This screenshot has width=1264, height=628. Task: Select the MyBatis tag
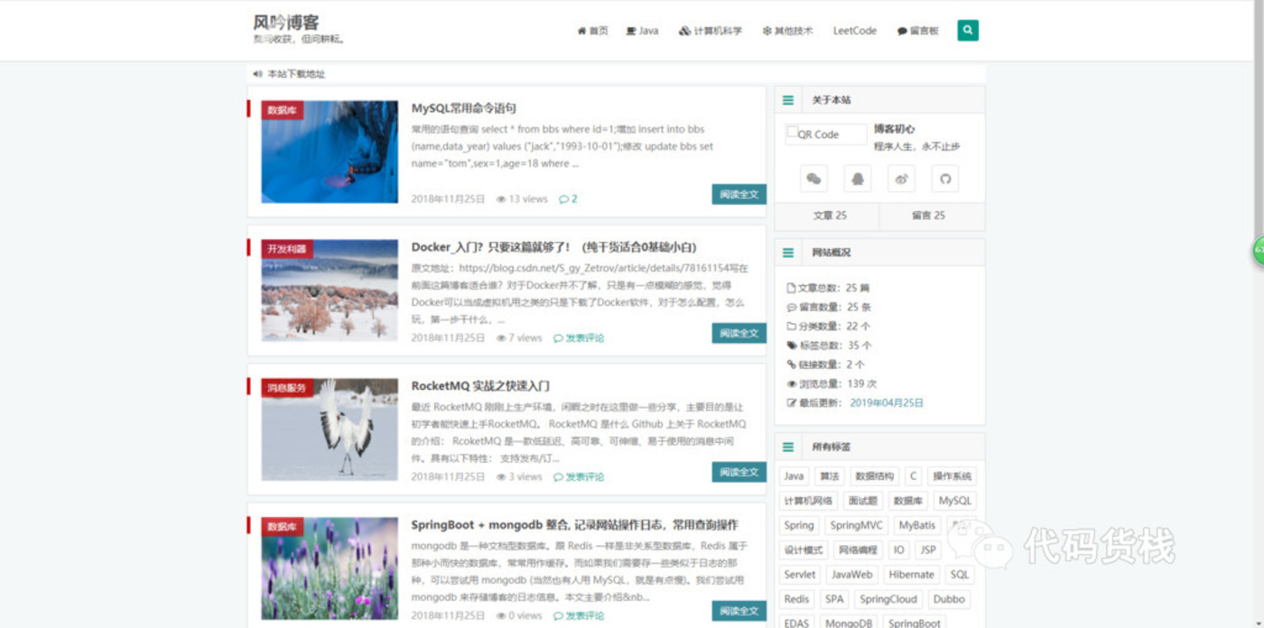tap(917, 525)
